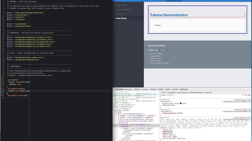Click the vertical-align: baseline declaration
The width and height of the screenshot is (252, 141).
click(x=174, y=138)
